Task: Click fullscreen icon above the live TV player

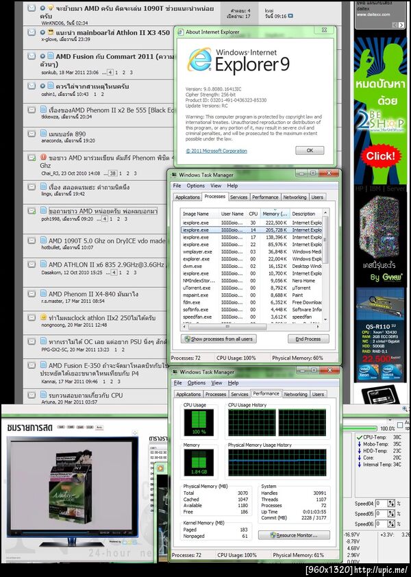Action: pyautogui.click(x=135, y=433)
